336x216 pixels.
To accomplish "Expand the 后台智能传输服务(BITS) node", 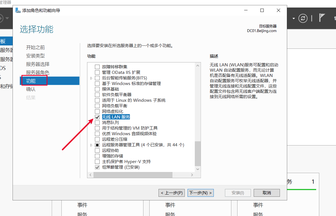I will (91, 78).
